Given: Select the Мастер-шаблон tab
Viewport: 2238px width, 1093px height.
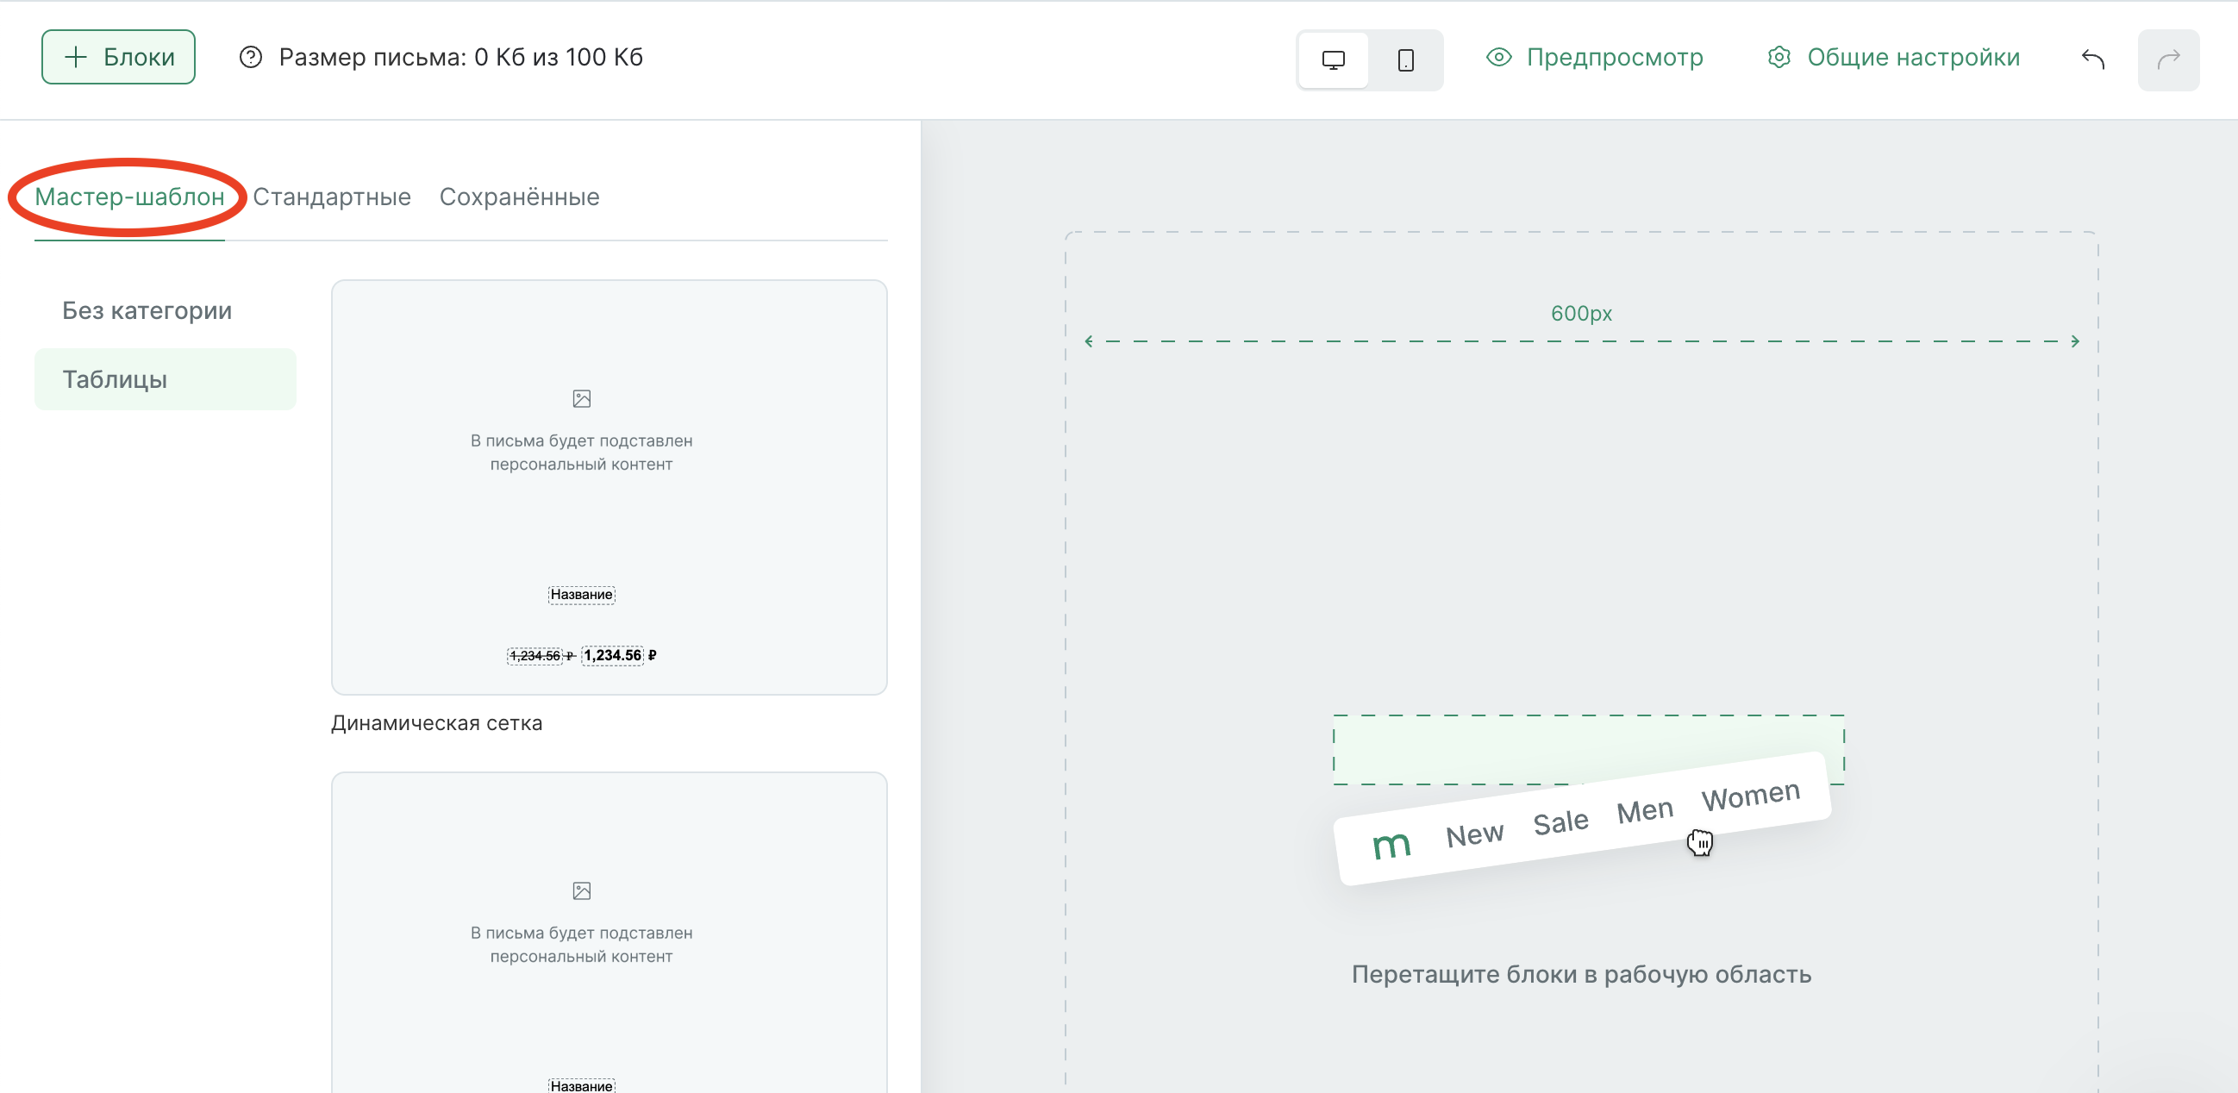Looking at the screenshot, I should tap(129, 197).
